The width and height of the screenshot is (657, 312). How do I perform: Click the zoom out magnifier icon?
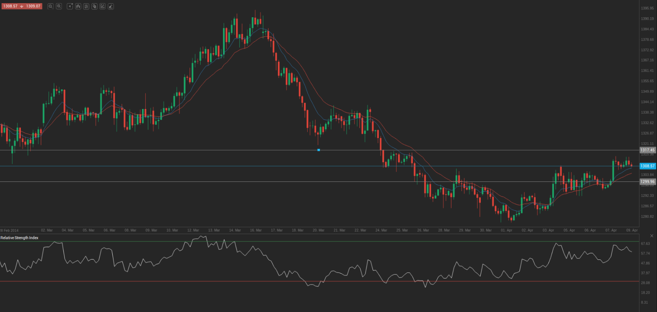click(x=50, y=6)
